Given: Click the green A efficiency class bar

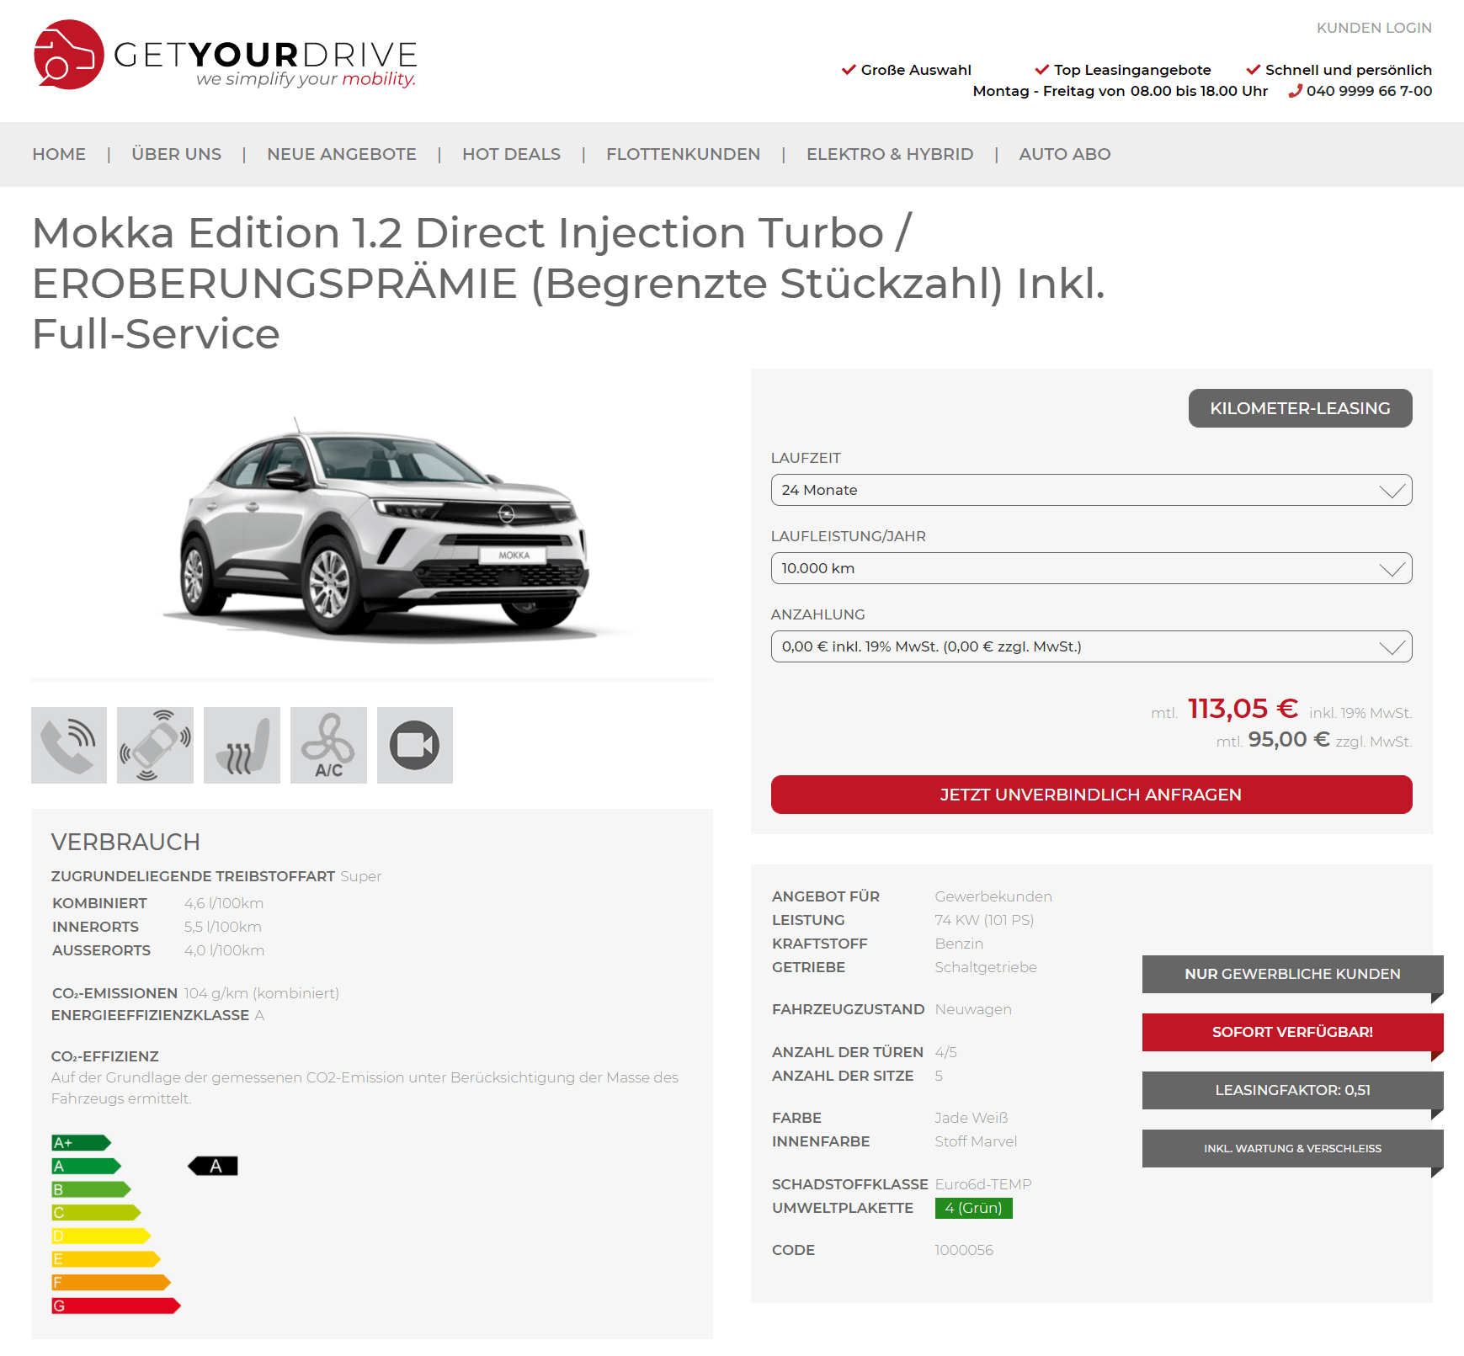Looking at the screenshot, I should pos(86,1166).
